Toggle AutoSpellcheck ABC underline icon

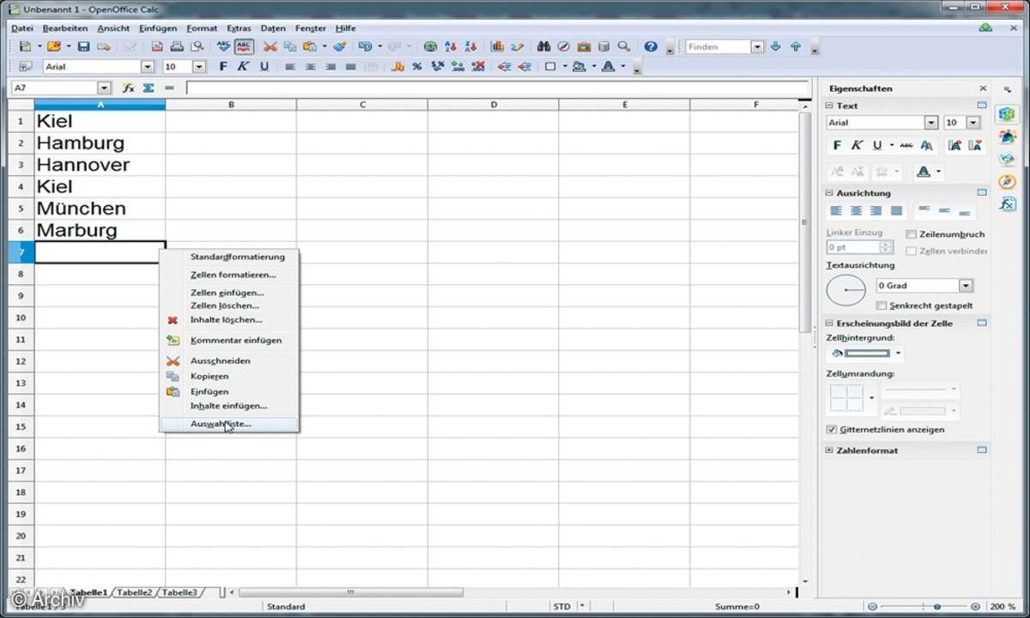pyautogui.click(x=244, y=46)
